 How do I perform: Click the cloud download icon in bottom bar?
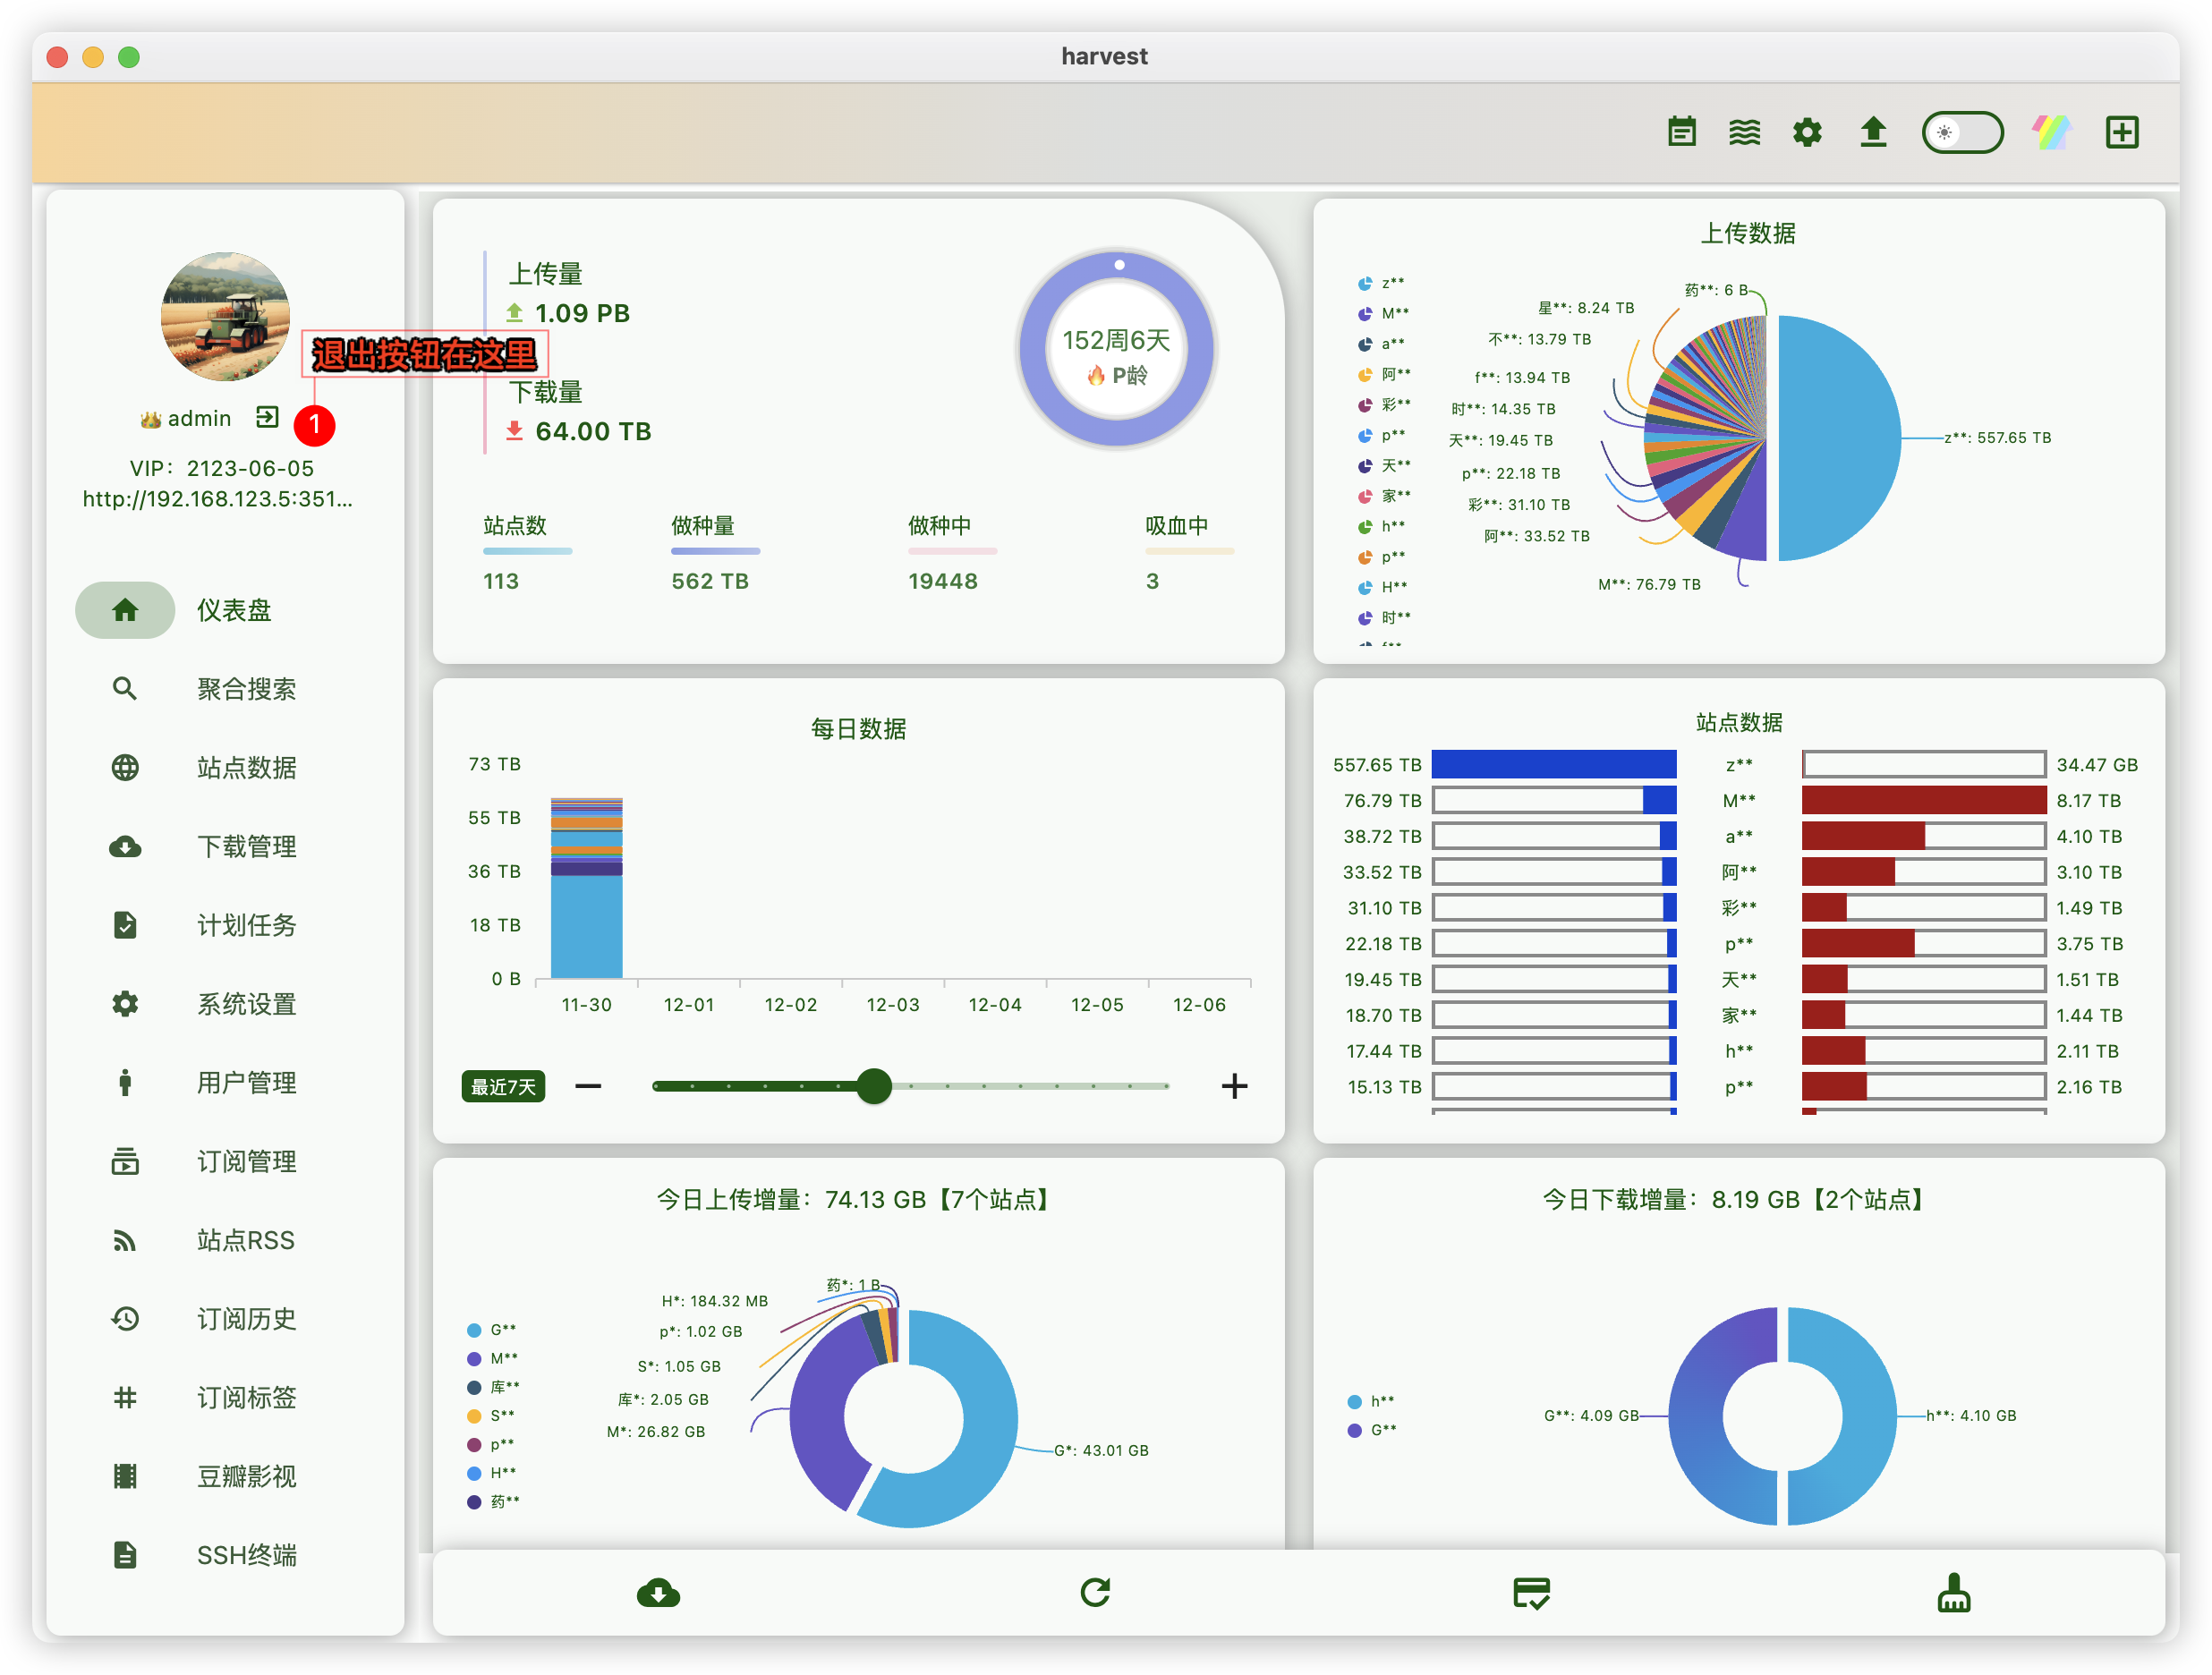tap(658, 1593)
